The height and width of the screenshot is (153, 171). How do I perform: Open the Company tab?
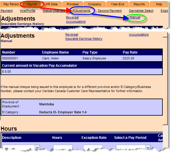[94, 4]
